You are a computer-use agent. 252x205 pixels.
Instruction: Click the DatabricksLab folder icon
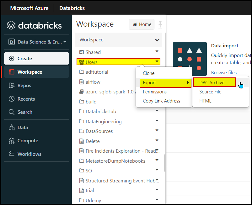(x=82, y=111)
